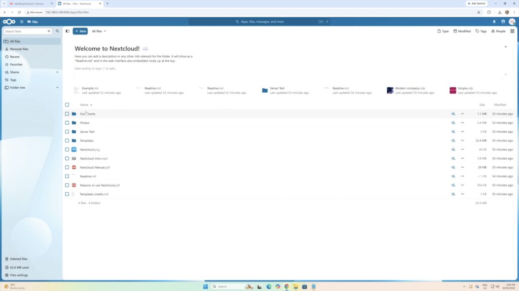Click the 62.6 MB used storage indicator
This screenshot has height=291, width=519.
32,268
